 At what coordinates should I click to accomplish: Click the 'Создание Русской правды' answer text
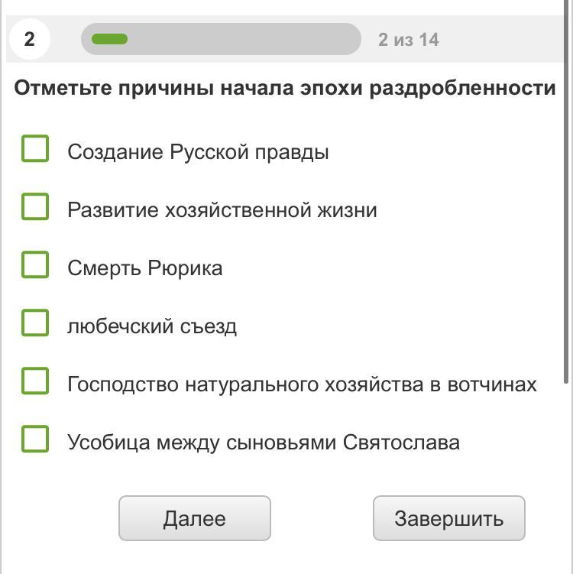point(198,152)
